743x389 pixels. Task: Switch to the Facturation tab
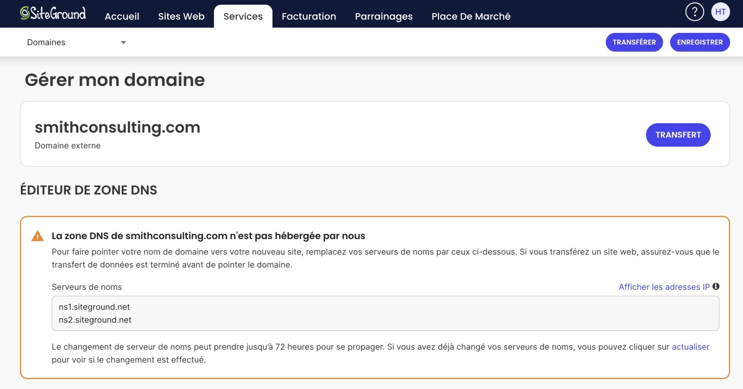[309, 16]
